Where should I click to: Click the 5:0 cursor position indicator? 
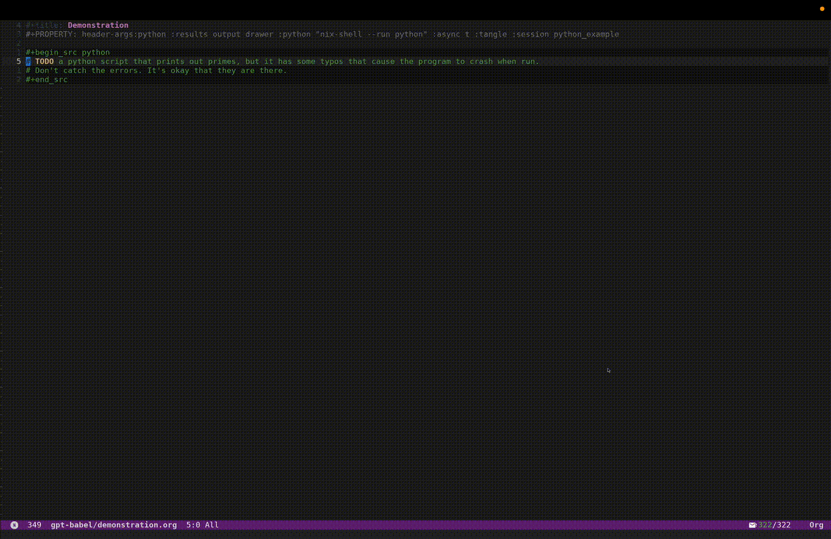coord(193,525)
